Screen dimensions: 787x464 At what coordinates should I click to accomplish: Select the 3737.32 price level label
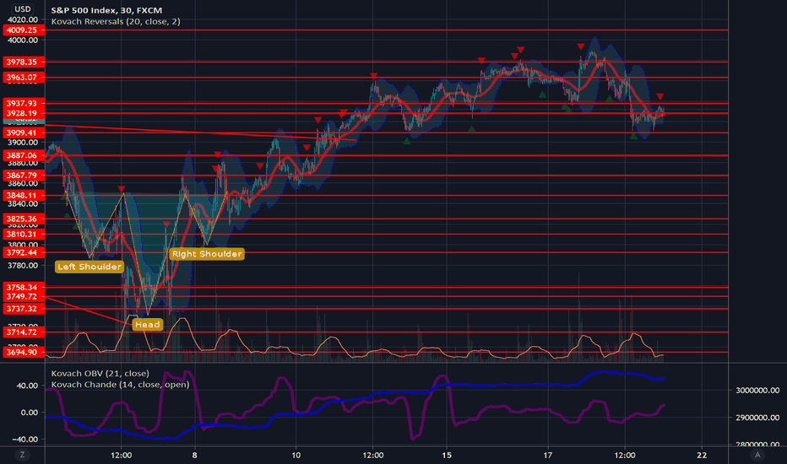(x=23, y=309)
